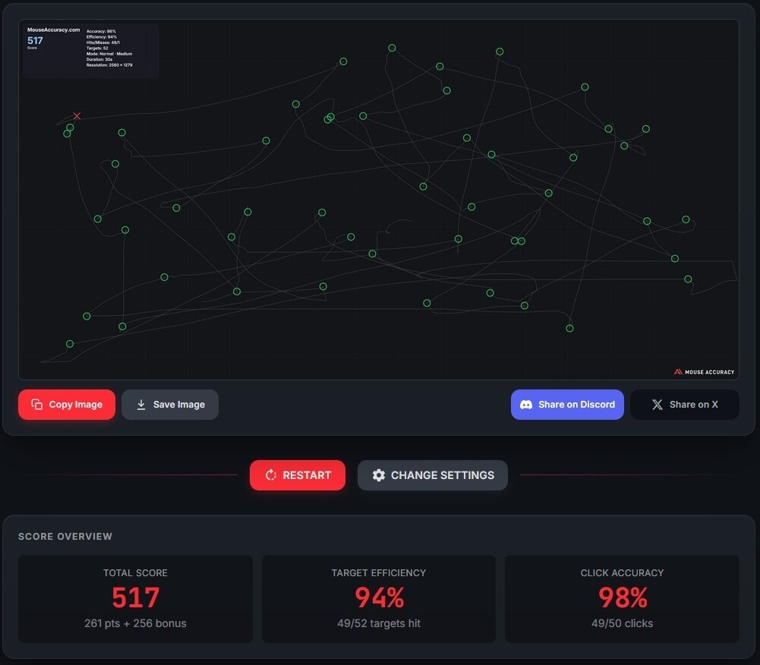Share your score on Discord
This screenshot has height=665, width=760.
coord(567,405)
